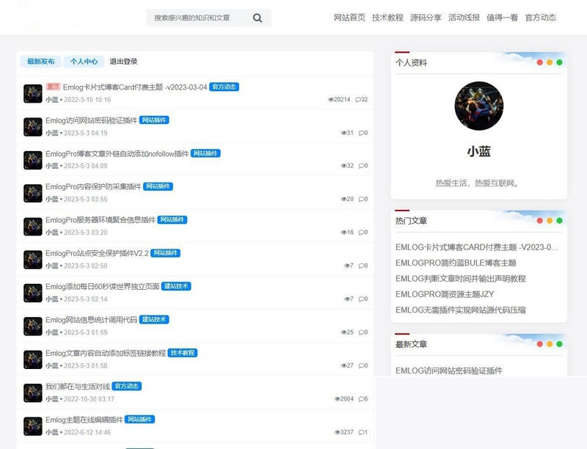Screen dimensions: 587x449
Task: Open 网站首页 in top navigation
Action: pyautogui.click(x=349, y=18)
